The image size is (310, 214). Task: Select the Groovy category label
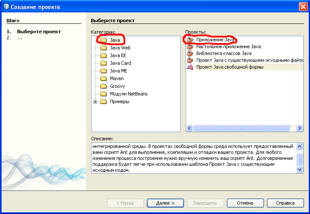(x=118, y=86)
